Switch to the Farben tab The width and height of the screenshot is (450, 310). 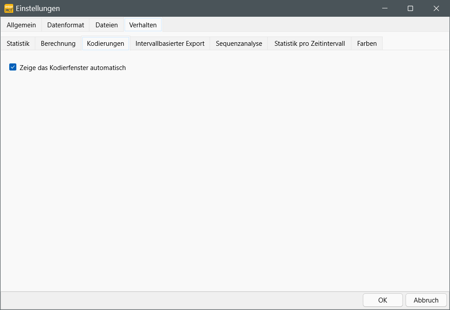[367, 43]
